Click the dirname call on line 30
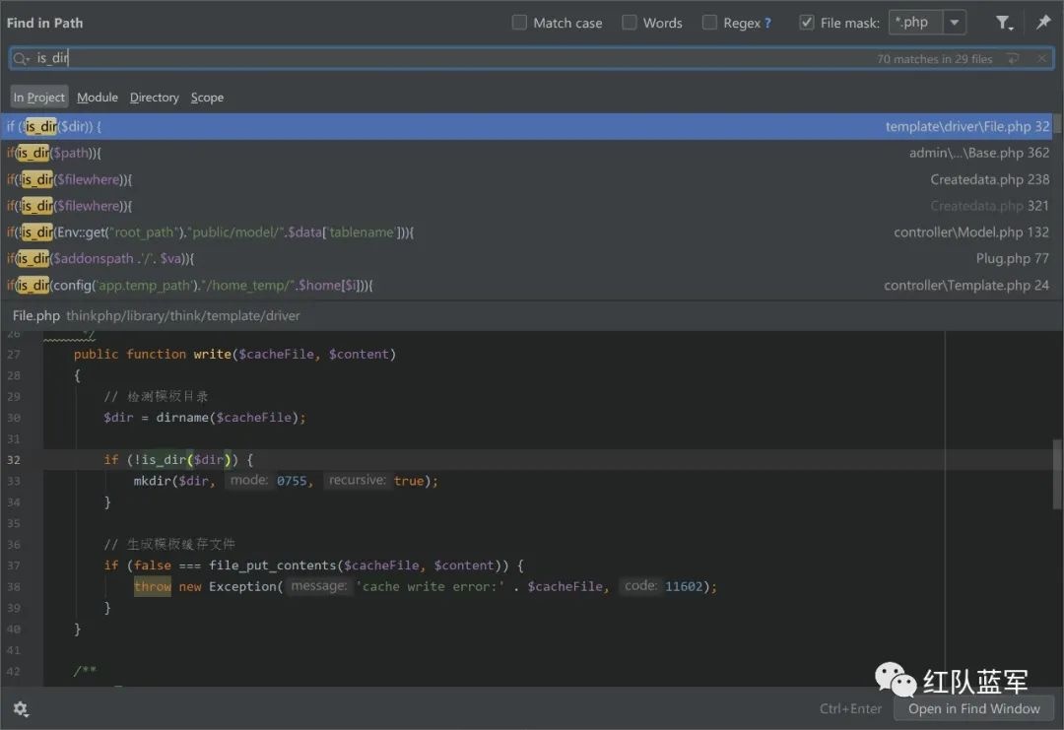The height and width of the screenshot is (730, 1064). click(x=182, y=418)
